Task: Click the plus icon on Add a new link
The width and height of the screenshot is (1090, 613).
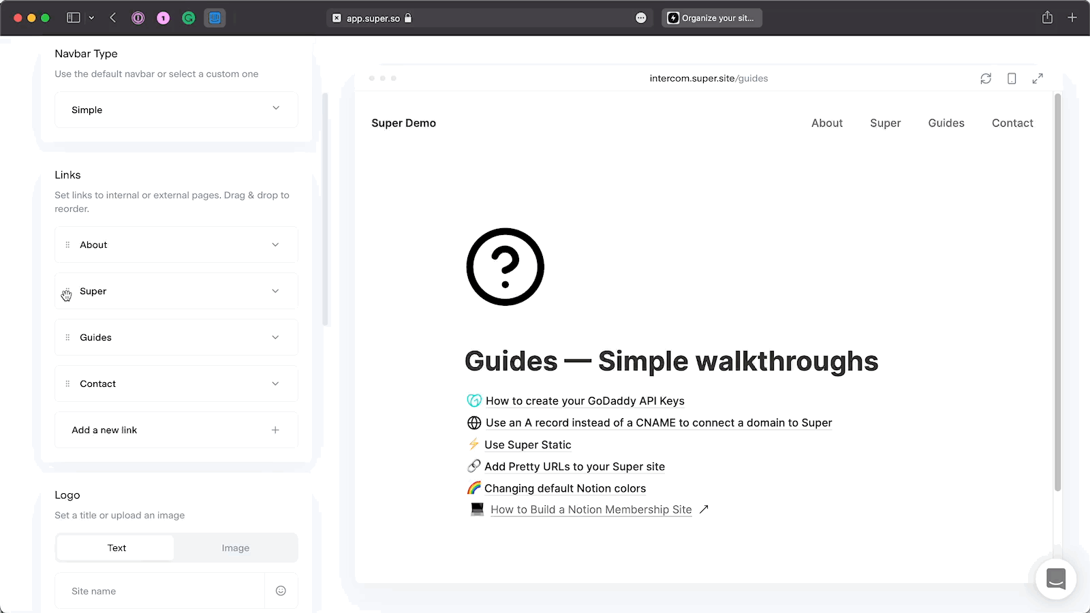Action: (275, 430)
